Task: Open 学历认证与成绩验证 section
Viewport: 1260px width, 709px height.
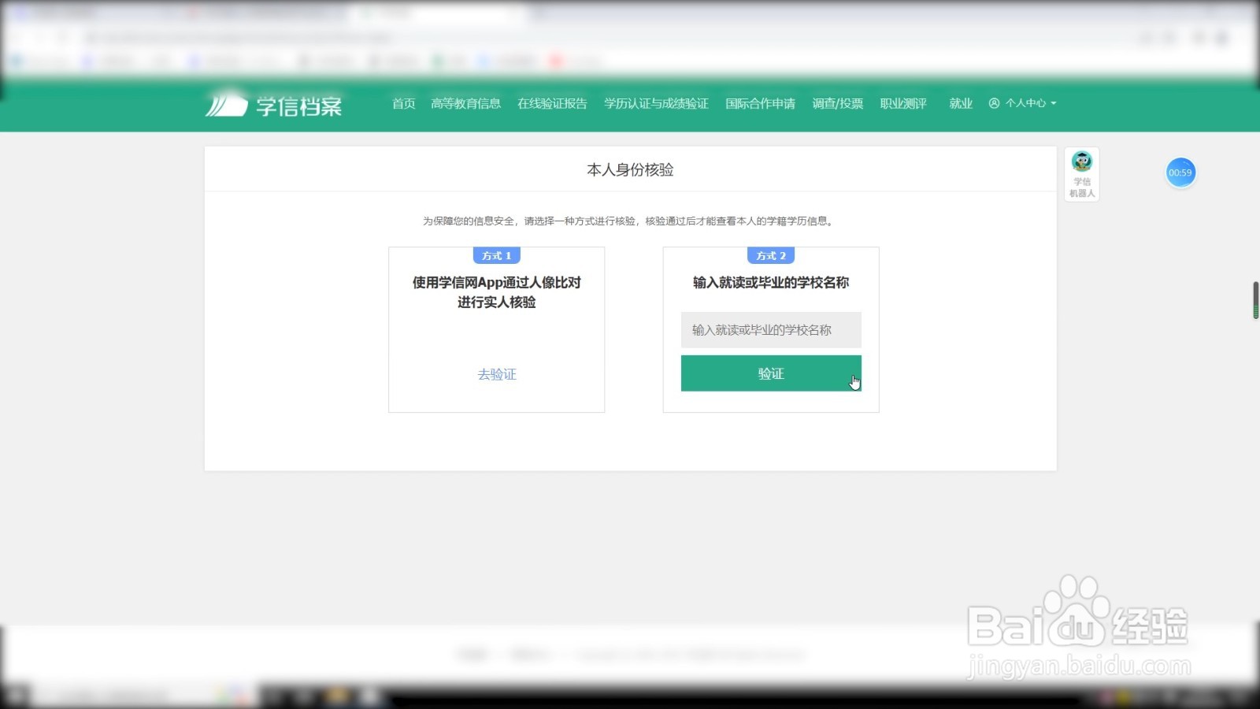Action: pos(656,103)
